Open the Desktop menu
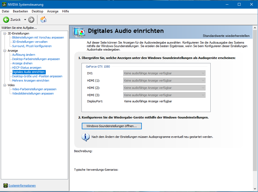Screen dimensions: 258x192 (x=37, y=11)
